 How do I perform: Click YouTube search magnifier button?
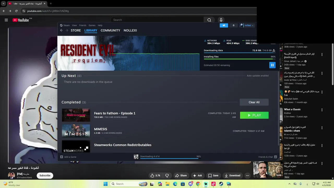[209, 20]
